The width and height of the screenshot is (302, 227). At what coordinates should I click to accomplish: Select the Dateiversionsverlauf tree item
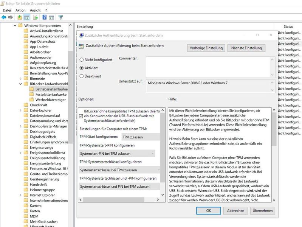click(x=45, y=115)
